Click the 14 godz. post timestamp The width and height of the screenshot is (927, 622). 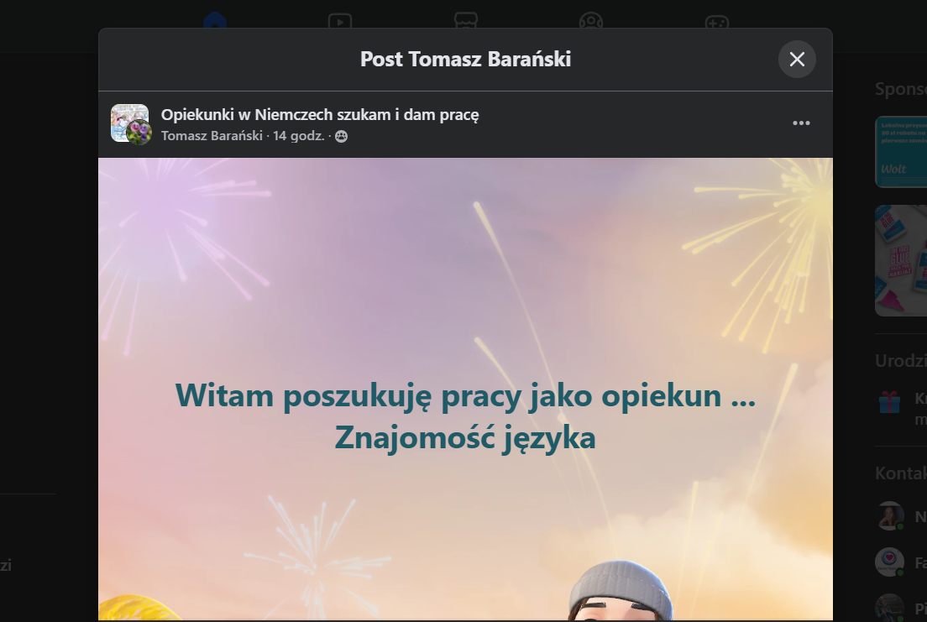click(299, 136)
